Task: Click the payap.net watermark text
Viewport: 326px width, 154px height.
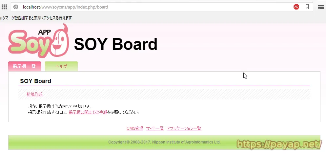Action: (278, 143)
